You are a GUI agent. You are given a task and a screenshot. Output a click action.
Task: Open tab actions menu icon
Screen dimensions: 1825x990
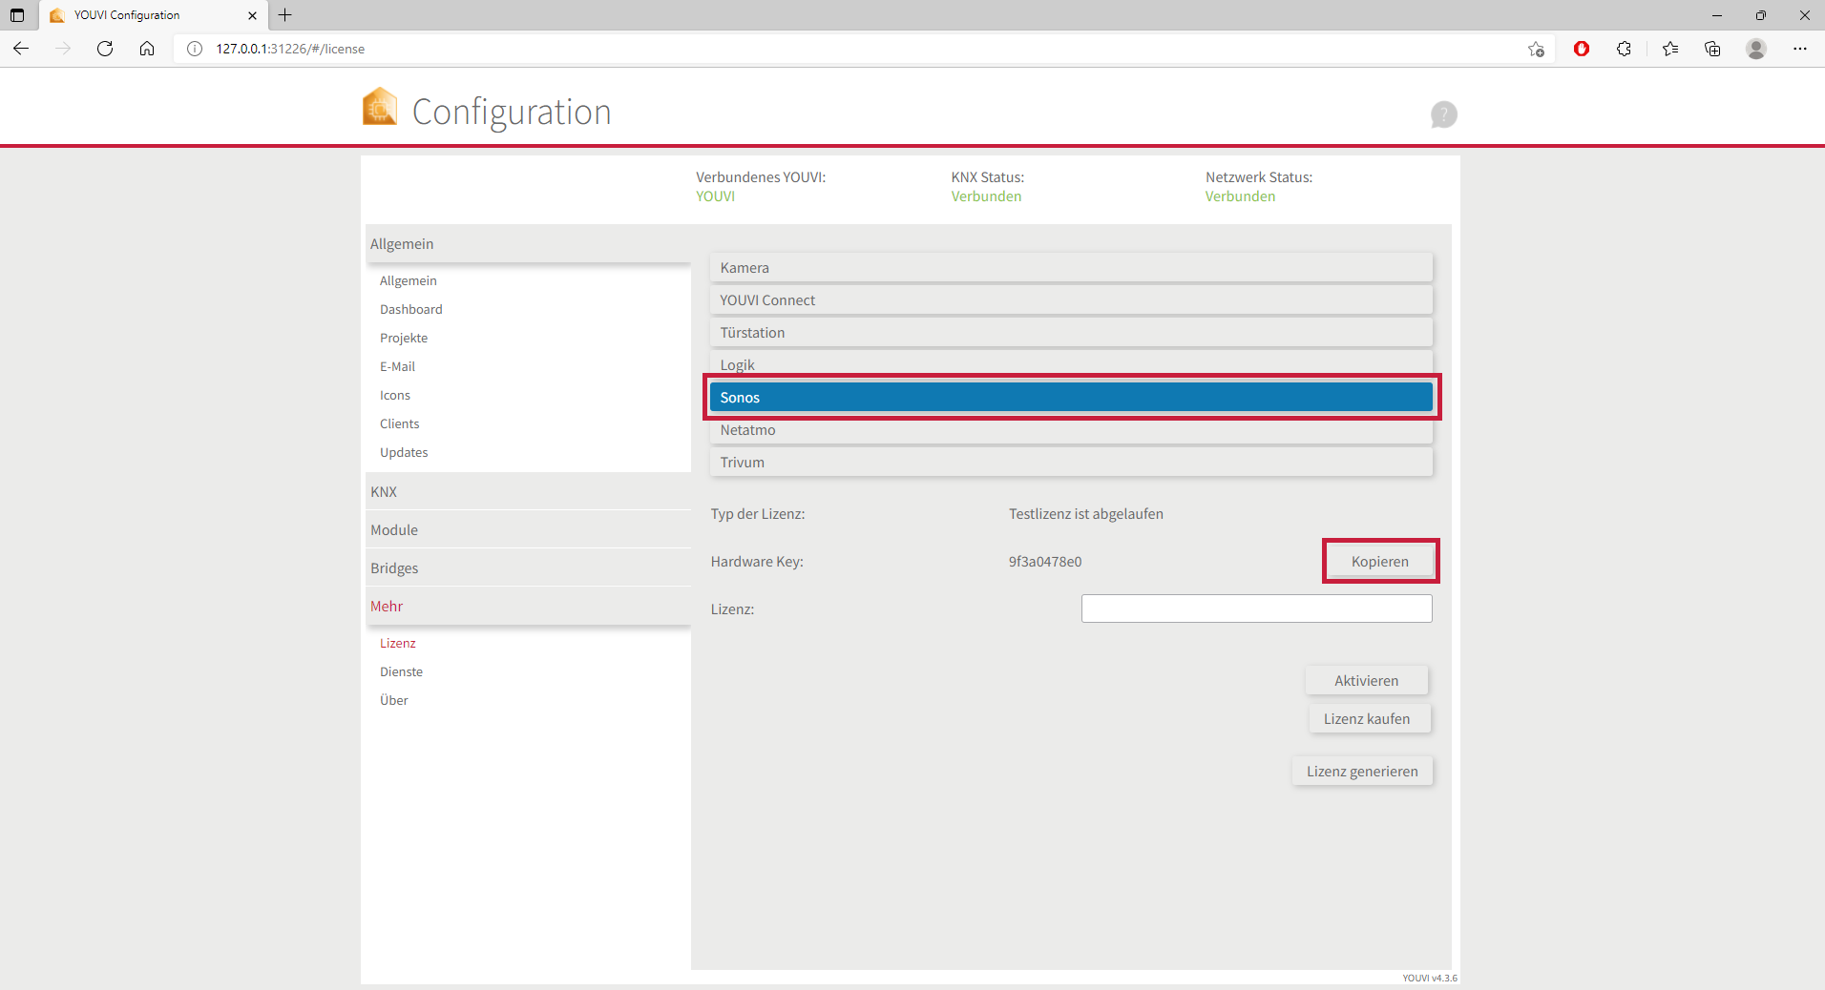pyautogui.click(x=17, y=15)
